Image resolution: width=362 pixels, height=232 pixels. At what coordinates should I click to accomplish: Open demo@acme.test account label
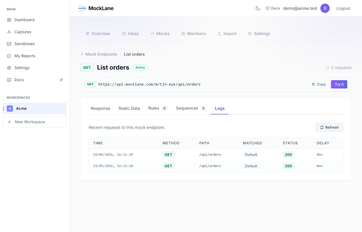300,8
